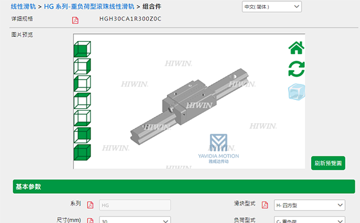Open the 中文(简体) language dropdown
The width and height of the screenshot is (360, 223).
[271, 7]
